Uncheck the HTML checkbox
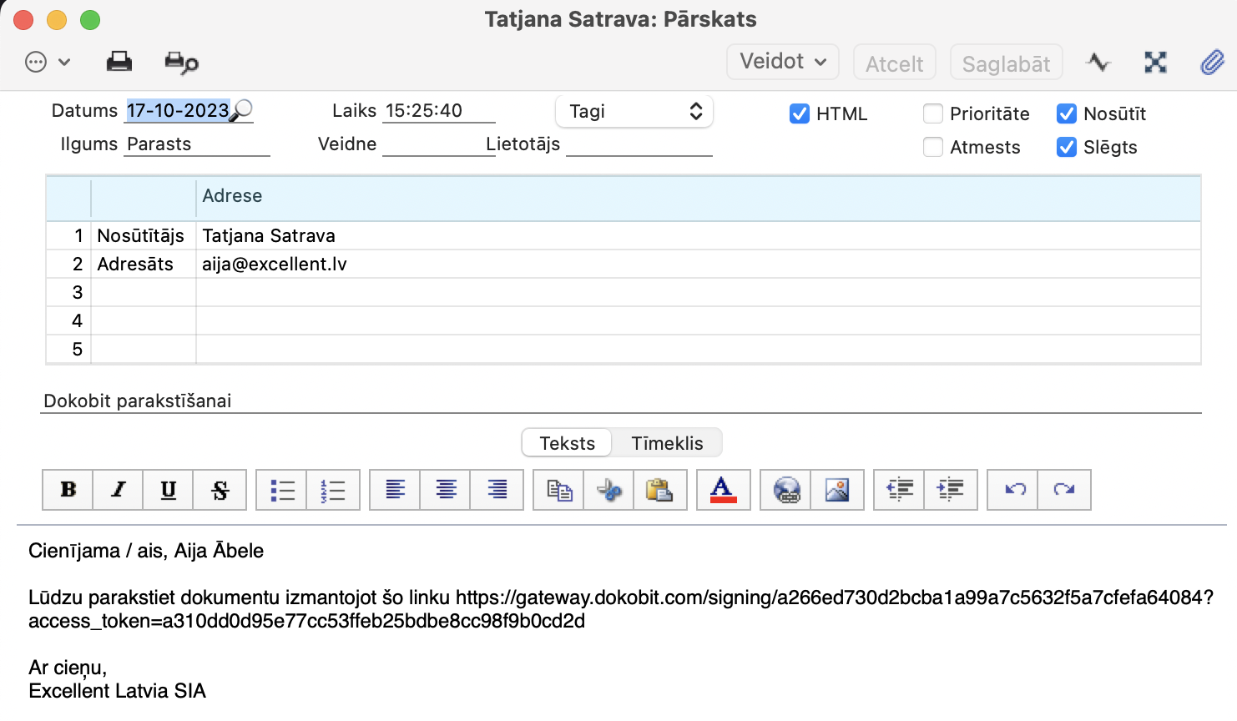Screen dimensions: 1237x721 pos(800,113)
